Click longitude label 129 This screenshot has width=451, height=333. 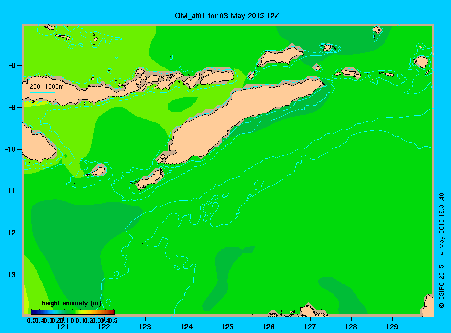click(392, 327)
